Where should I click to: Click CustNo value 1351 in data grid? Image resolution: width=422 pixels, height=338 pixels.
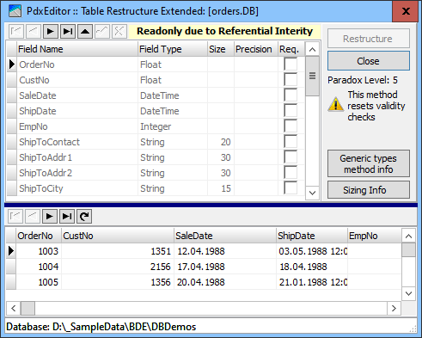(x=118, y=251)
